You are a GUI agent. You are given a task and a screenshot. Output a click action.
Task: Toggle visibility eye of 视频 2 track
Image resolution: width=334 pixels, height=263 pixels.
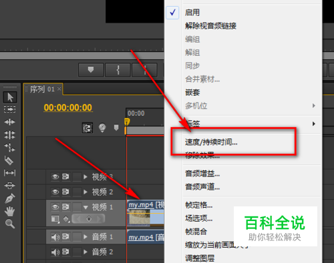(x=55, y=192)
